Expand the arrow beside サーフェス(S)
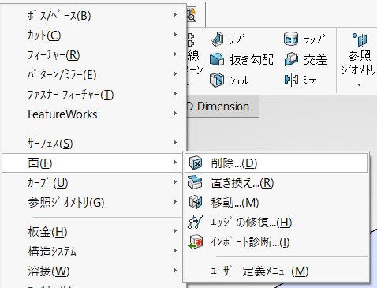377x288 pixels. pos(175,143)
